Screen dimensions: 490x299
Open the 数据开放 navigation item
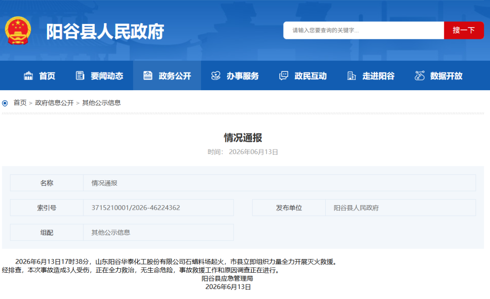click(x=446, y=76)
